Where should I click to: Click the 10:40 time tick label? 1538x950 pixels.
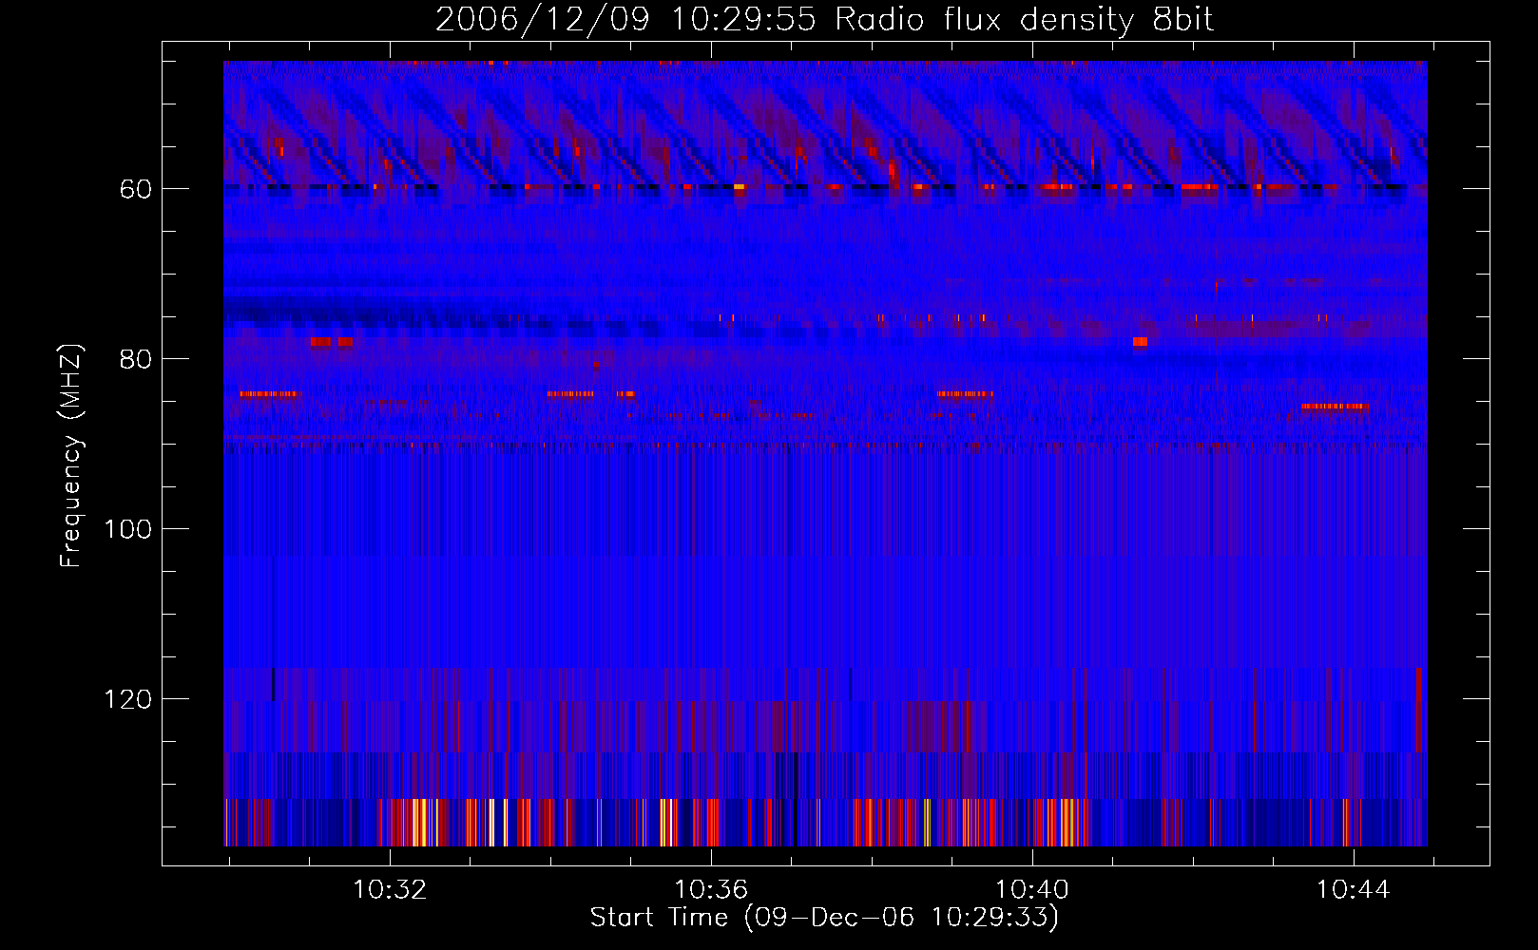click(x=1032, y=890)
